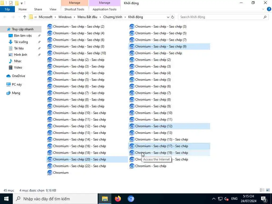Open the Explorer help icon

point(269,9)
